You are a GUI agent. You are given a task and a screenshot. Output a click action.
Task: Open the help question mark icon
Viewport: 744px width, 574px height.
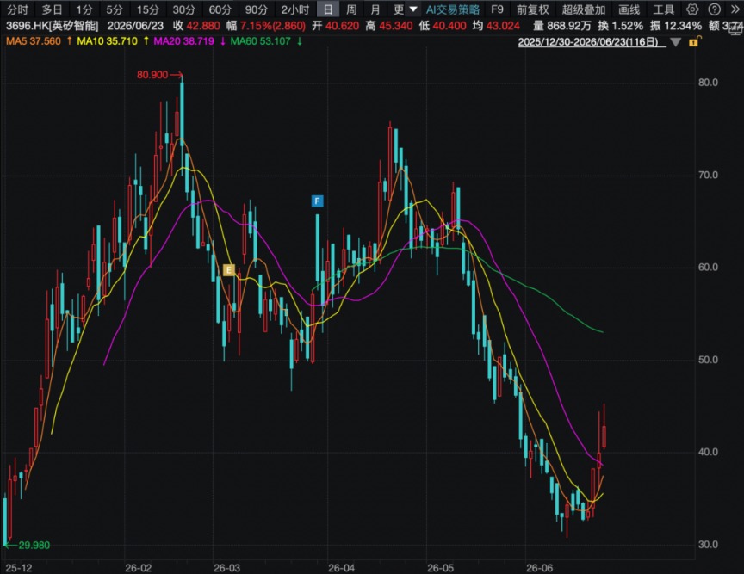pos(714,9)
